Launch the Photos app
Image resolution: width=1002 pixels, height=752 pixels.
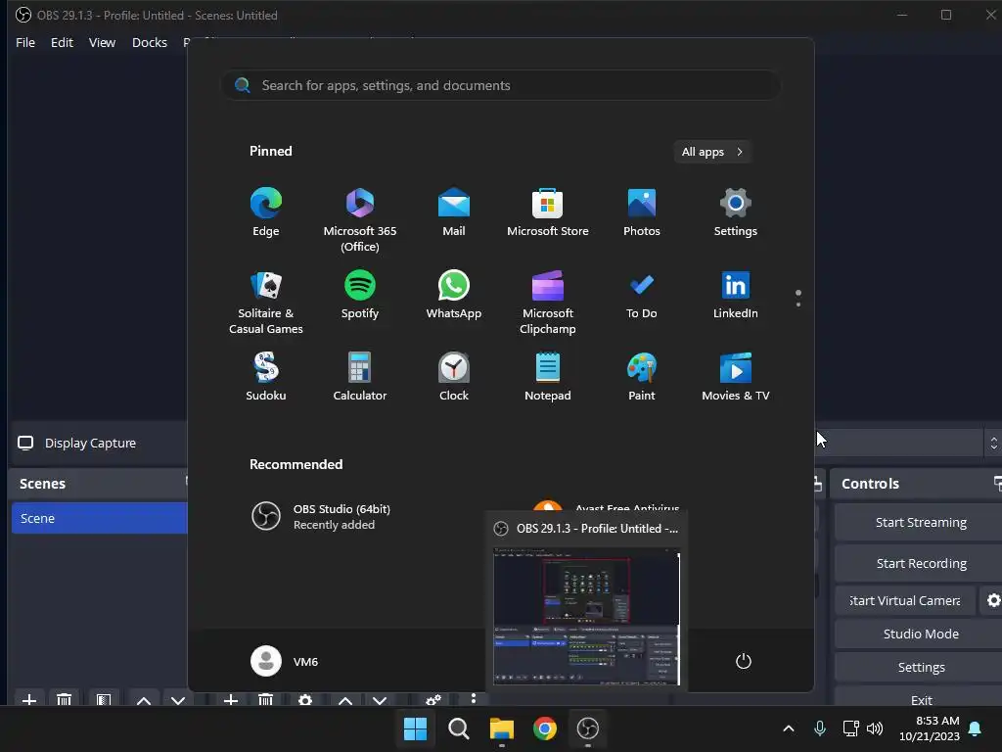(642, 212)
